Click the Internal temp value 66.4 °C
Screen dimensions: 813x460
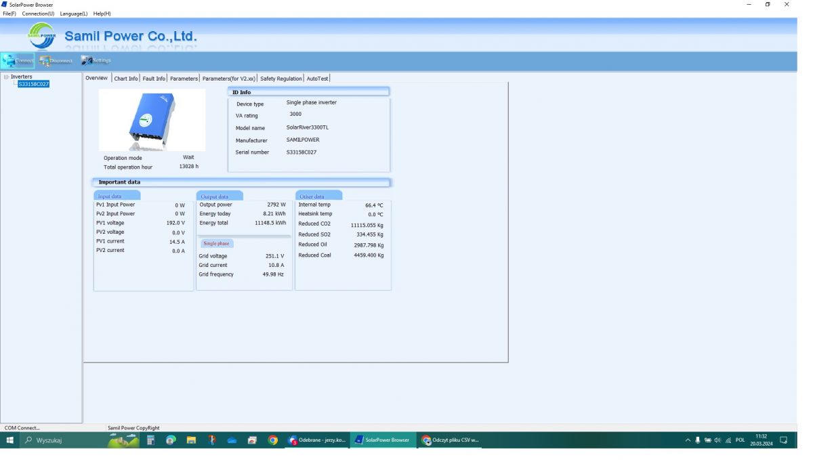pos(374,205)
